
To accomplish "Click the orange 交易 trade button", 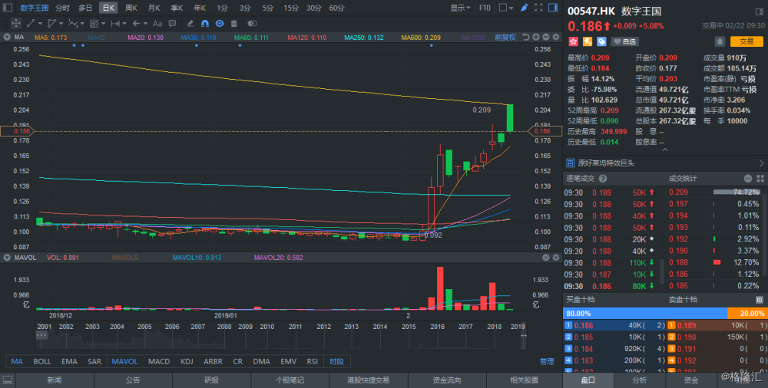I will [x=746, y=41].
